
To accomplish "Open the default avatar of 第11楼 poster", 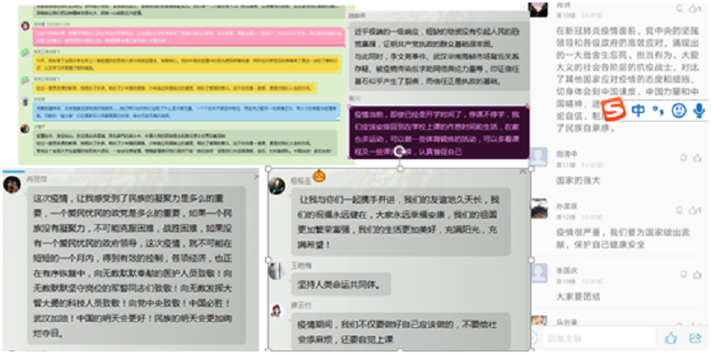I will pyautogui.click(x=539, y=157).
